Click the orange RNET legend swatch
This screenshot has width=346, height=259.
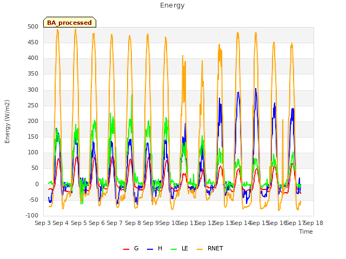tap(199, 249)
